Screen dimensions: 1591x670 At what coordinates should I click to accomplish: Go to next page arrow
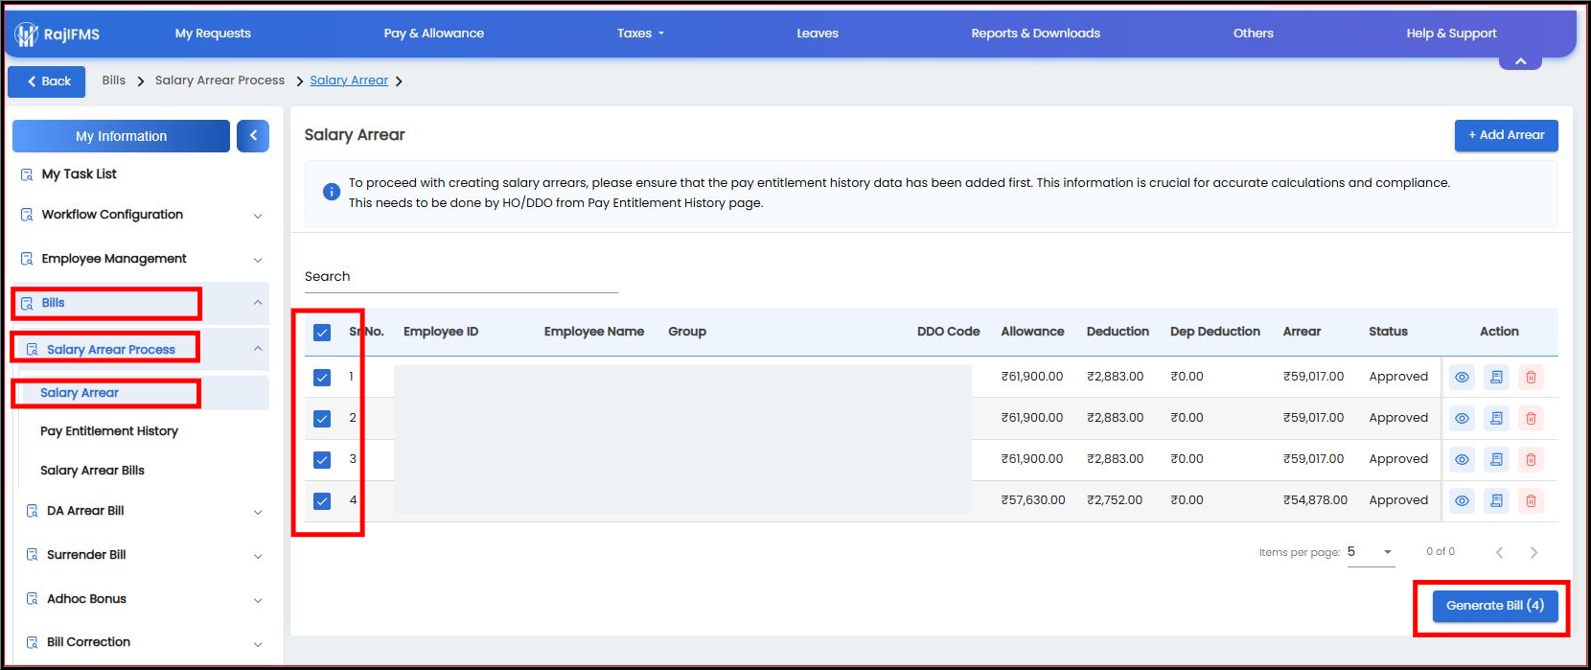[1533, 552]
